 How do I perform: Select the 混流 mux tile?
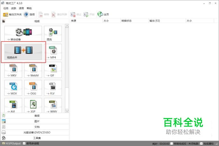53,34
